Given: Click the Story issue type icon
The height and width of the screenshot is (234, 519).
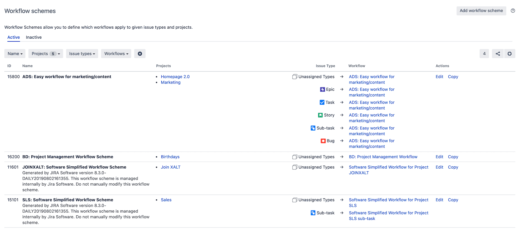Looking at the screenshot, I should coord(320,115).
